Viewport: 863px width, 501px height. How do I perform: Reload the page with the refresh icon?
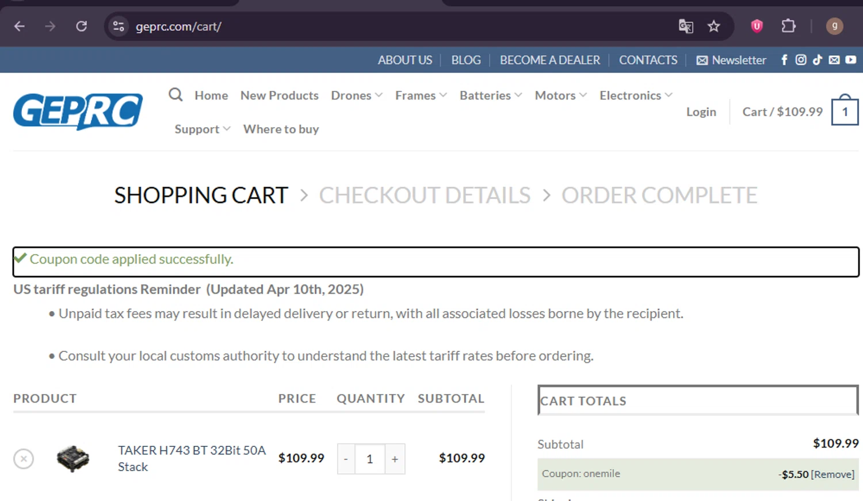click(82, 26)
